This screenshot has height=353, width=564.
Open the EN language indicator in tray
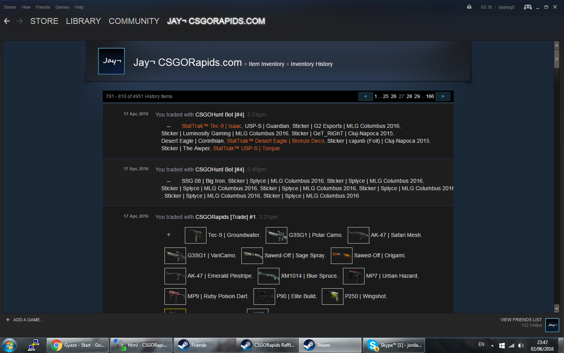[x=481, y=344]
